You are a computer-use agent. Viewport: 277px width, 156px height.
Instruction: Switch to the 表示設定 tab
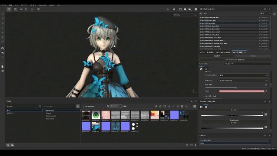pyautogui.click(x=210, y=52)
